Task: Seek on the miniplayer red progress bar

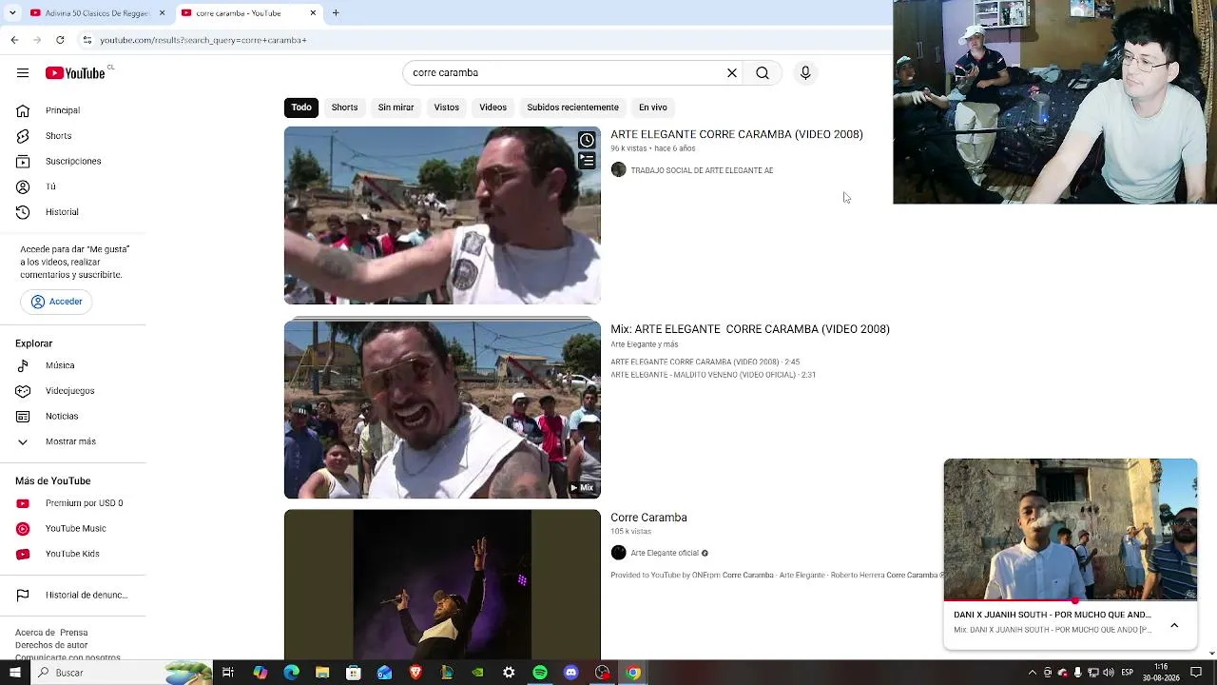Action: click(x=1071, y=601)
